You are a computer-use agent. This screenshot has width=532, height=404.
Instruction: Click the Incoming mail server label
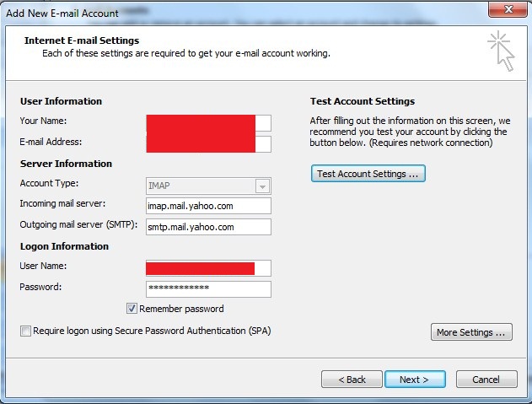[62, 204]
